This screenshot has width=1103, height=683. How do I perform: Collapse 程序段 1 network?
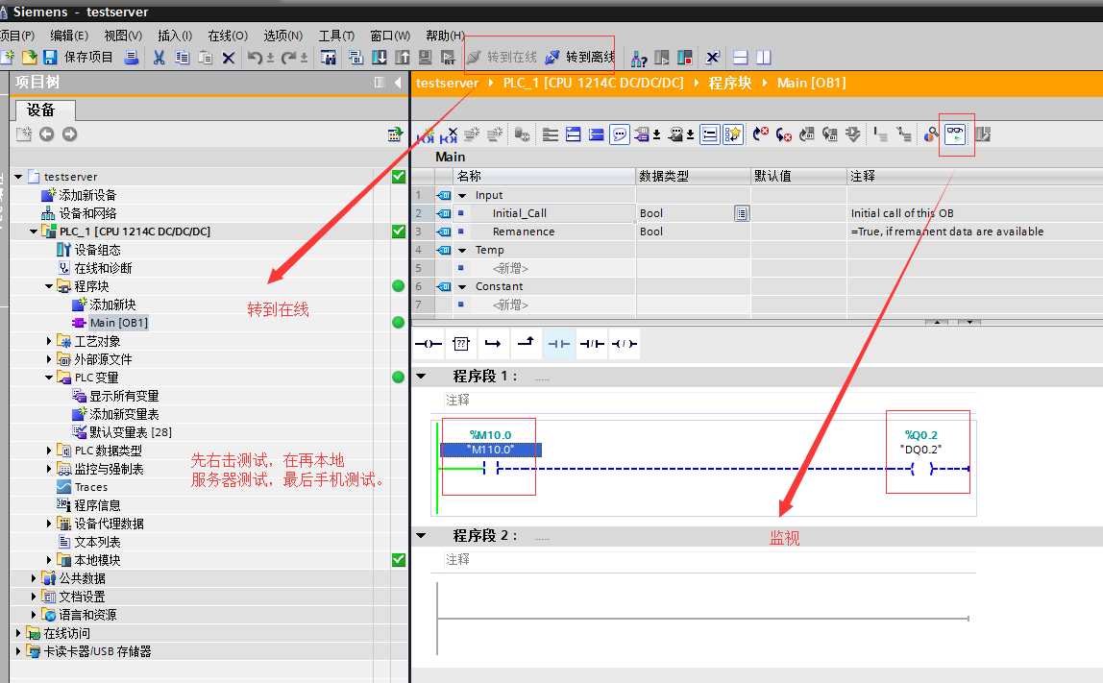click(421, 377)
